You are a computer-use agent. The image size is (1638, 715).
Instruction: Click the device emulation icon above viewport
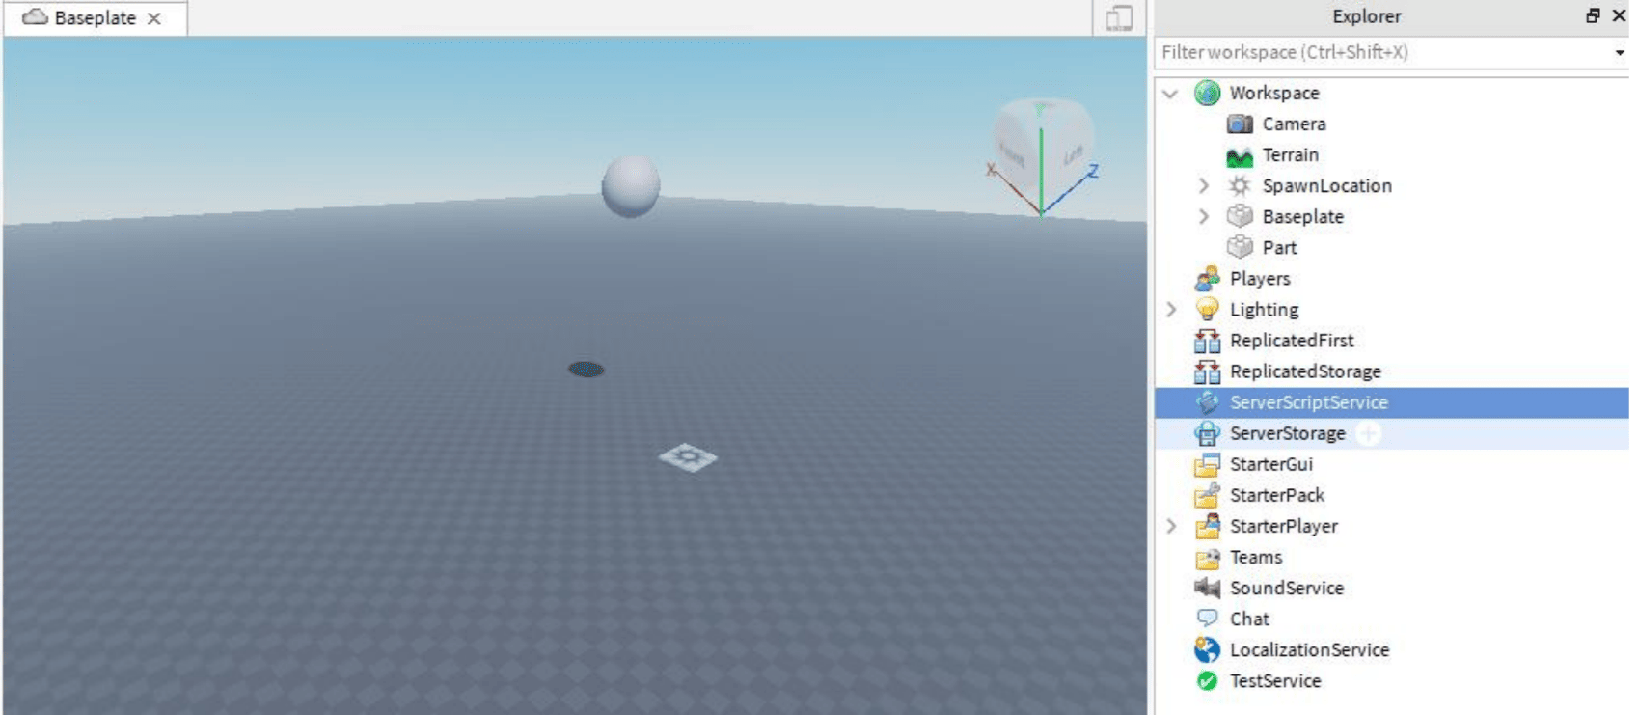(1119, 17)
